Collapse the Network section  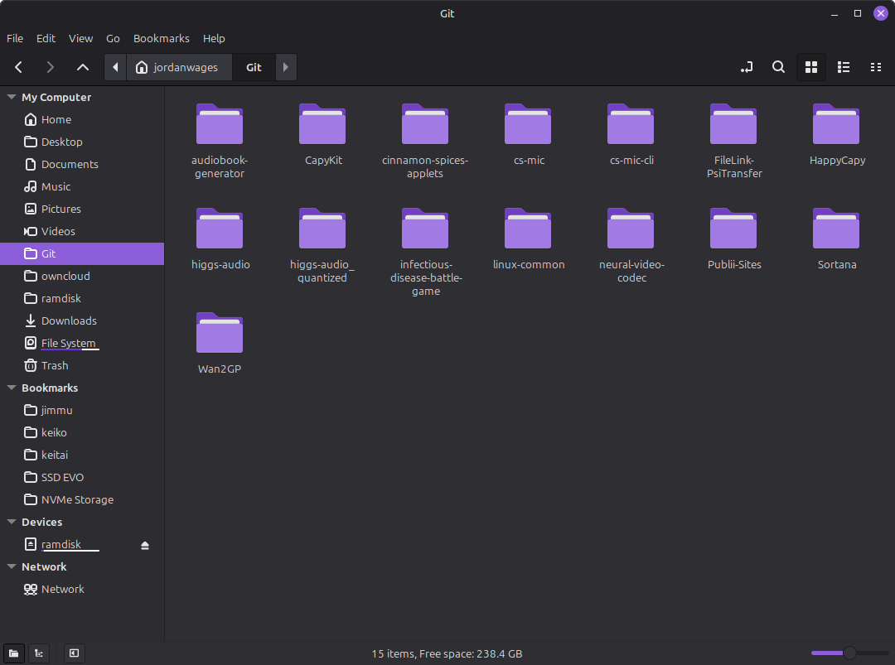point(12,567)
